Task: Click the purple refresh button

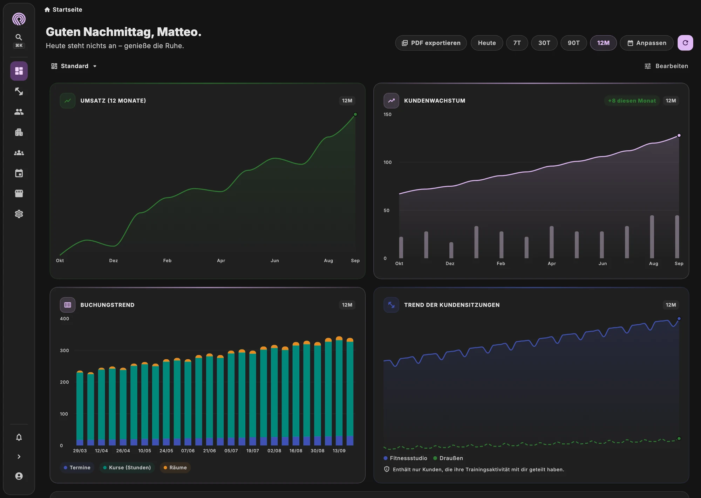Action: (685, 43)
